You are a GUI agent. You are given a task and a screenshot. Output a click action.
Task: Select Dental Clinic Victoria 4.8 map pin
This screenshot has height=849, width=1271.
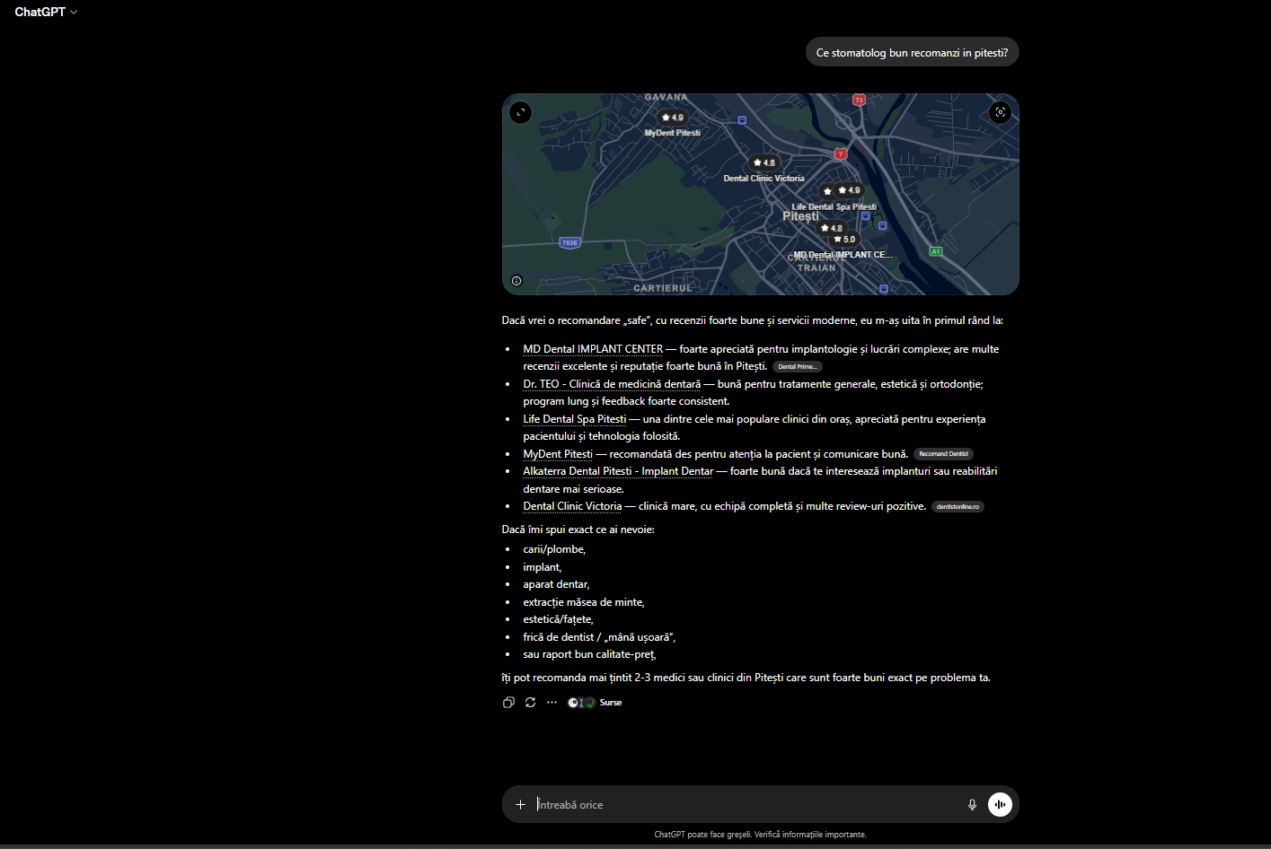tap(763, 162)
